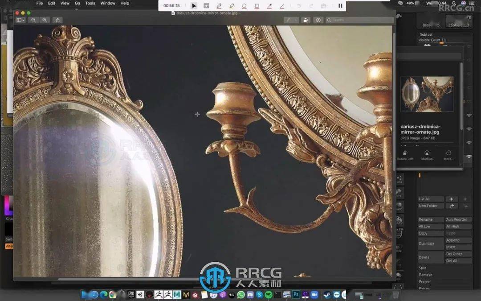The image size is (481, 301).
Task: Click the zoom out magnifier in Preview toolbar
Action: pos(33,20)
